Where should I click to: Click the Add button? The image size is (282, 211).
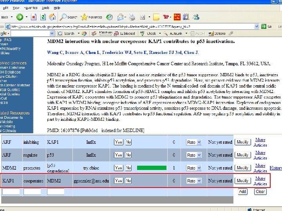point(242,191)
